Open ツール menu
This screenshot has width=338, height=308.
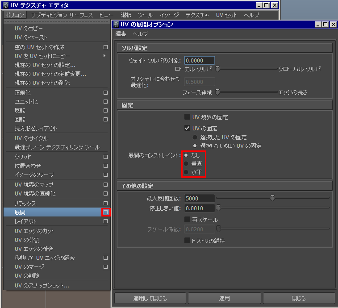(x=146, y=15)
